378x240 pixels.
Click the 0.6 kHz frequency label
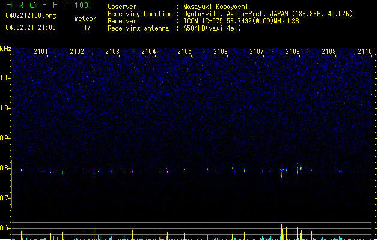(x=5, y=228)
